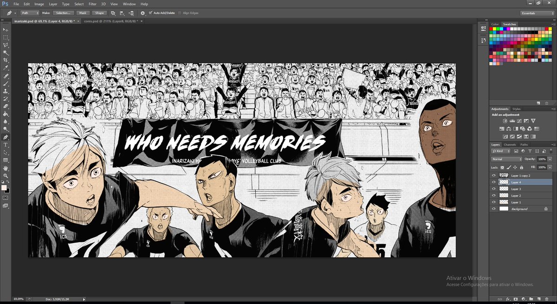Switch to the Styles tab

(x=517, y=109)
